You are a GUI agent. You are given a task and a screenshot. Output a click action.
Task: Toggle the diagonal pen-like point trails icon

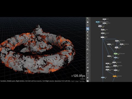click(88, 60)
